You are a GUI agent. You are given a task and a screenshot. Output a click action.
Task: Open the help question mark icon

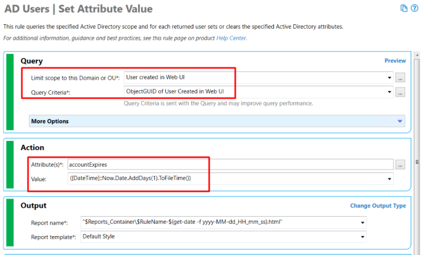[414, 8]
